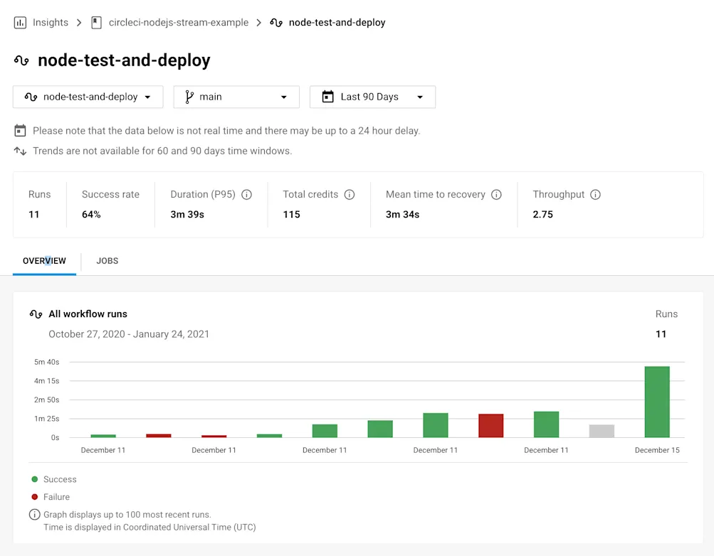
Task: Open the node-test-and-deploy workflow dropdown
Action: (88, 97)
